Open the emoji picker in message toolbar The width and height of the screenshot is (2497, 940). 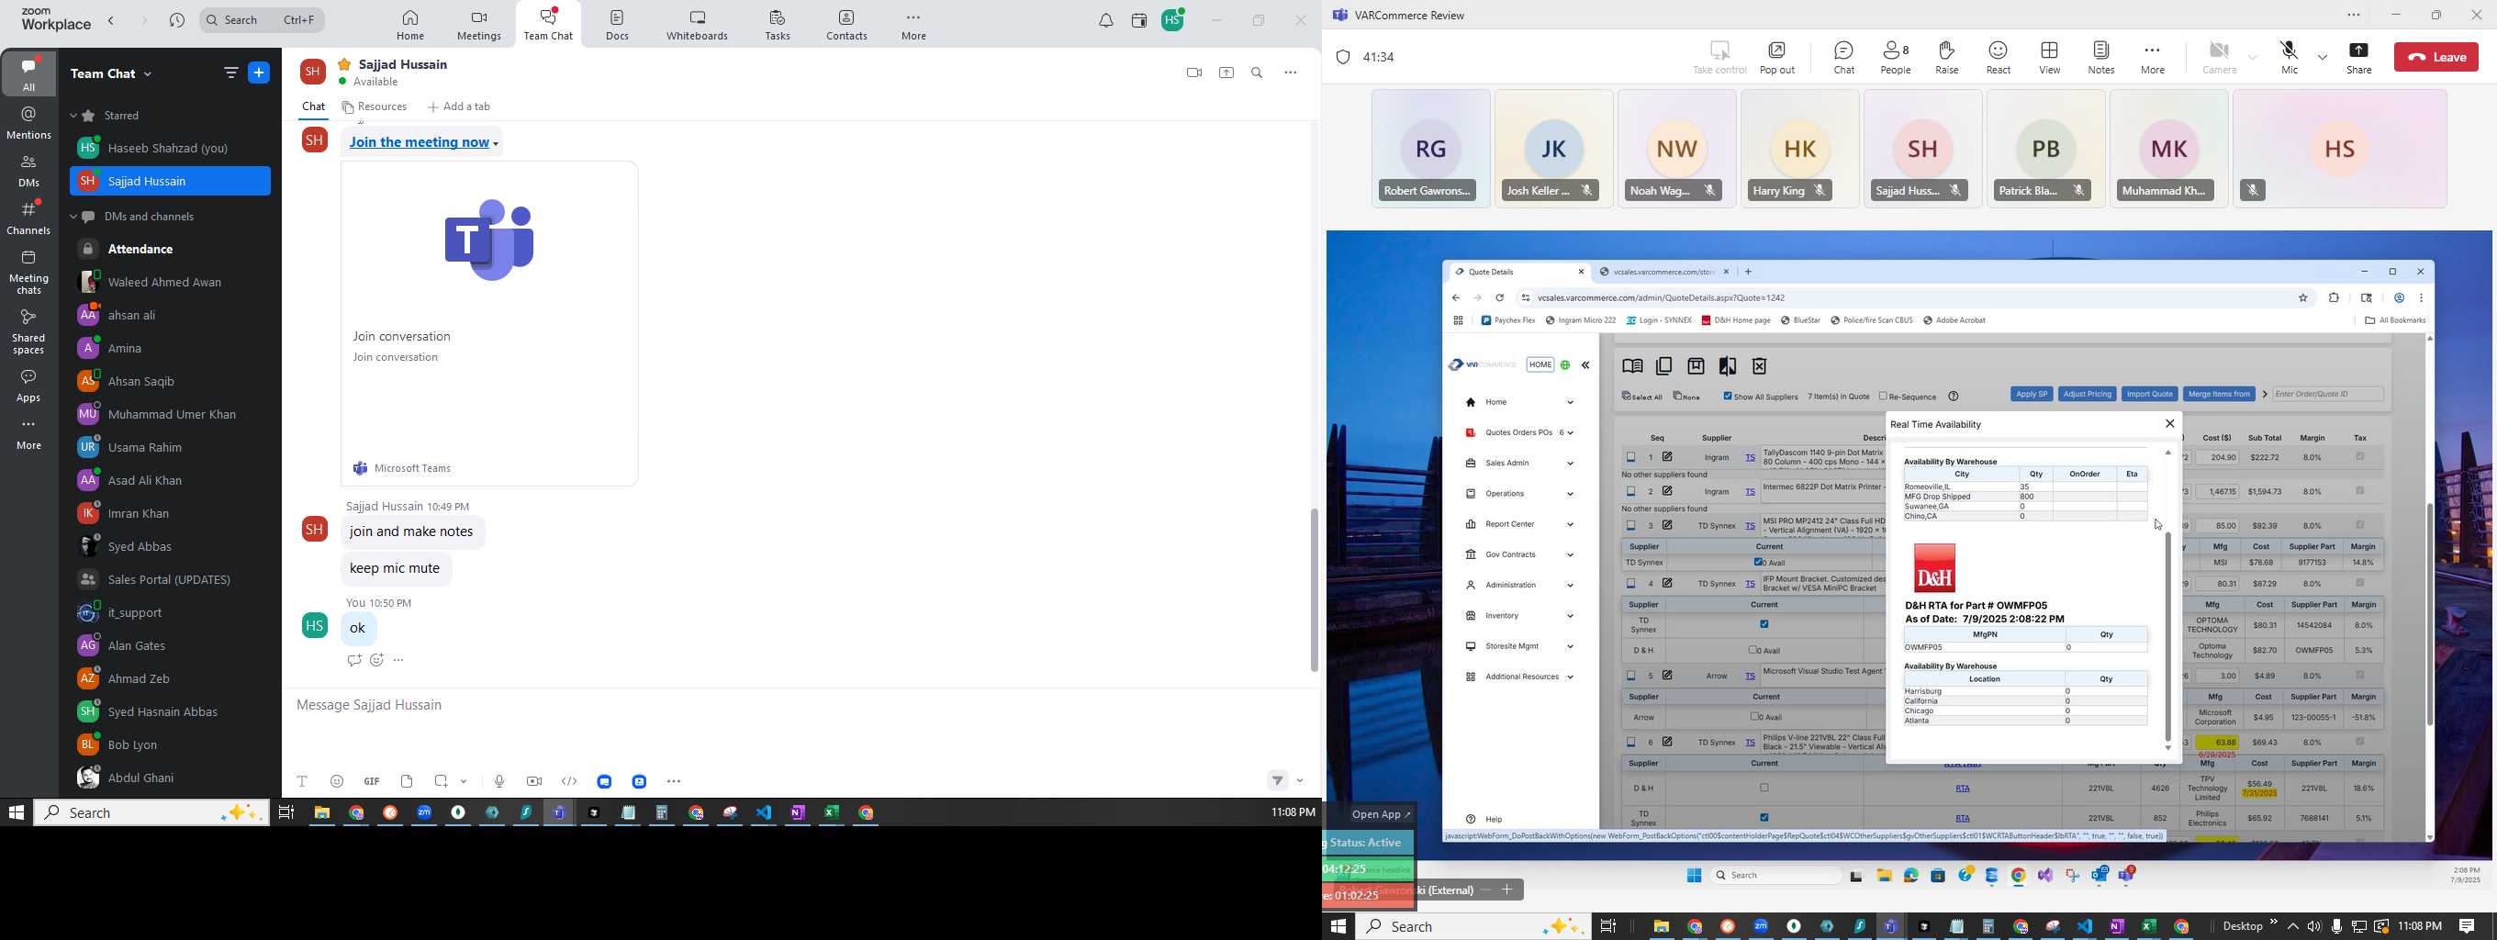[336, 781]
